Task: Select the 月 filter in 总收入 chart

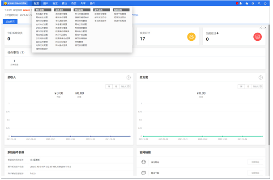Action: point(116,86)
